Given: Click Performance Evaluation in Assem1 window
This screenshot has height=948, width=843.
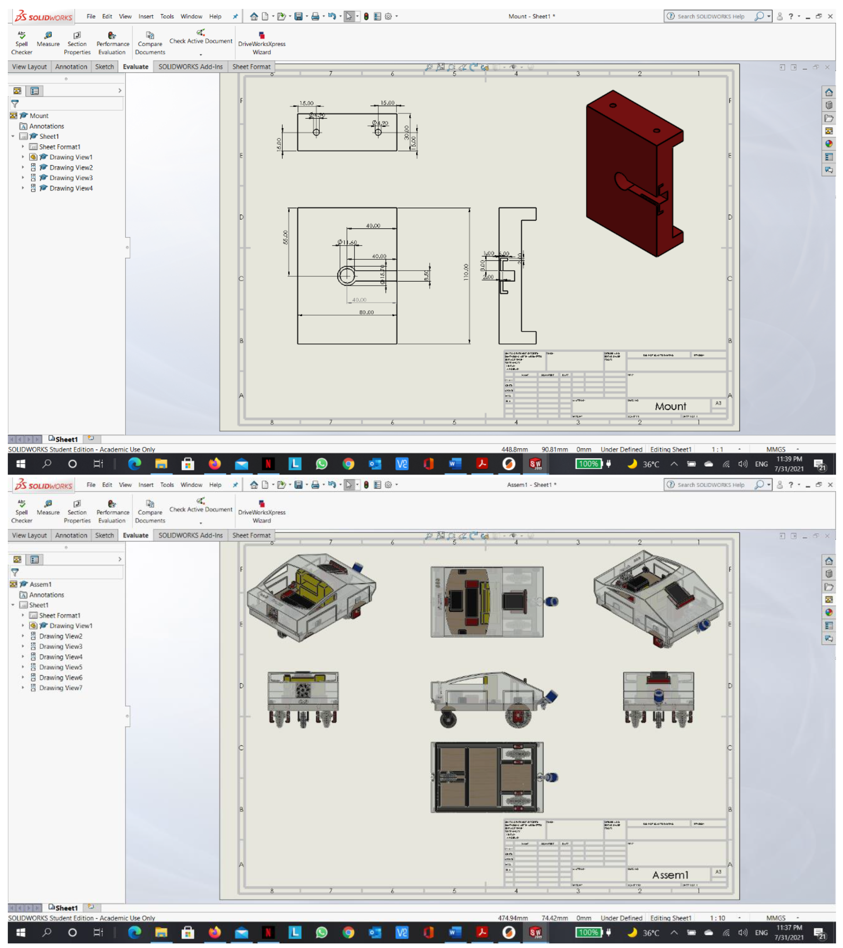Looking at the screenshot, I should tap(112, 511).
